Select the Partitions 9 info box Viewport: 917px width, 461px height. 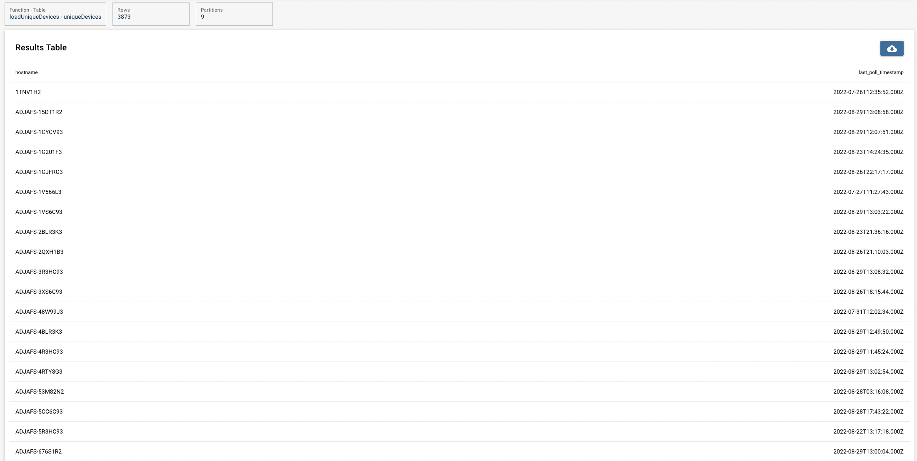coord(234,14)
